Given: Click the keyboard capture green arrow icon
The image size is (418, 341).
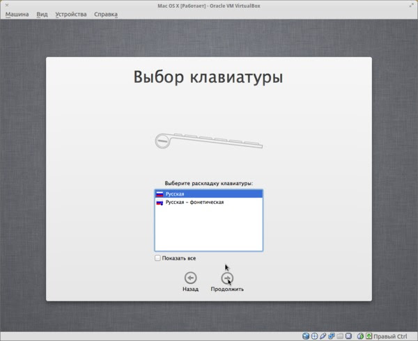Looking at the screenshot, I should (369, 336).
